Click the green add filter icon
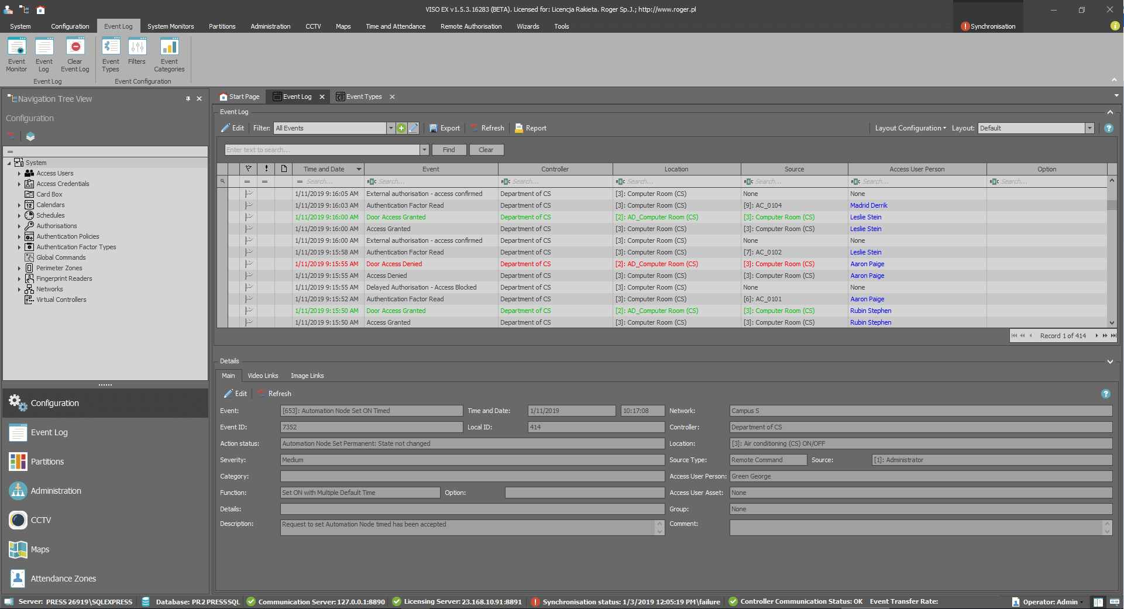 coord(401,128)
